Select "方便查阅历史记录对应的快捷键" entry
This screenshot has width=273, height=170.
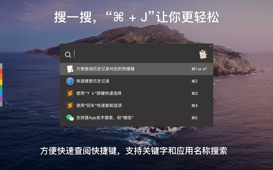point(136,69)
